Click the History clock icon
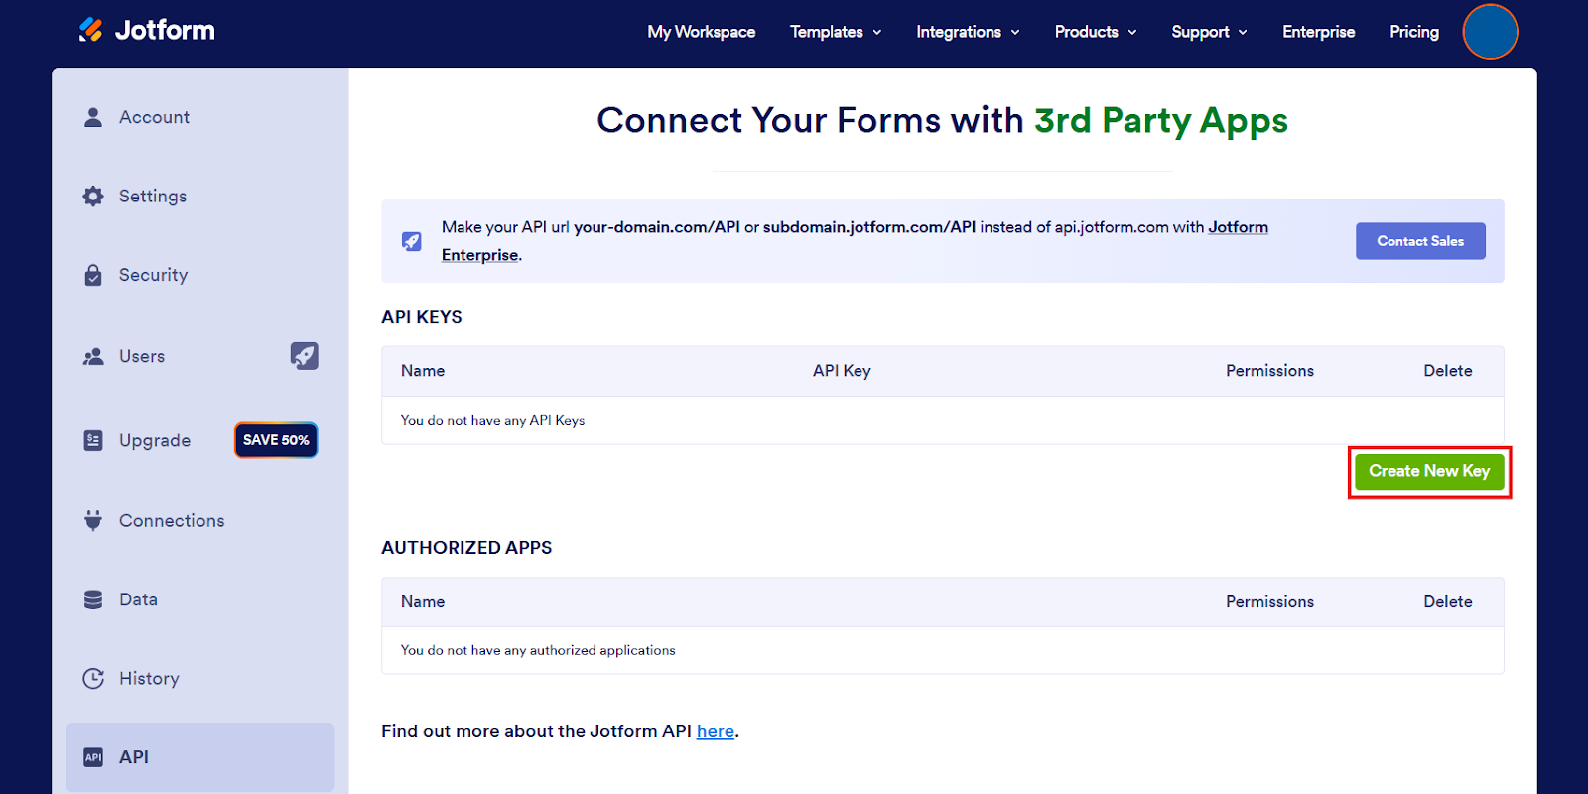Viewport: 1588px width, 794px height. [x=93, y=679]
